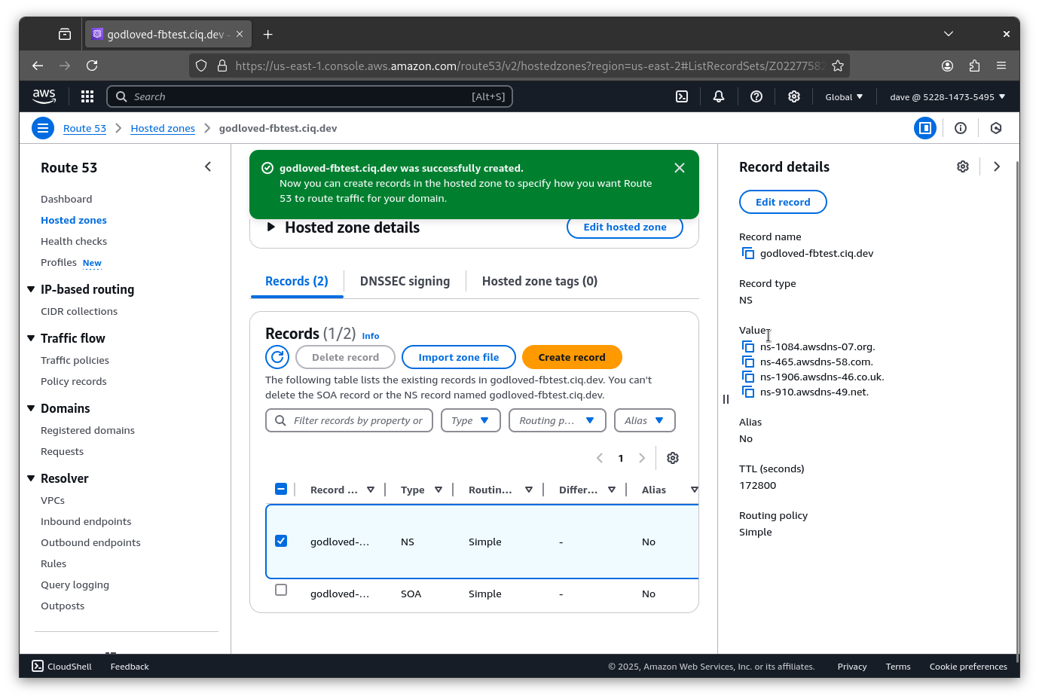
Task: Collapse the Domains nav section
Action: (x=31, y=408)
